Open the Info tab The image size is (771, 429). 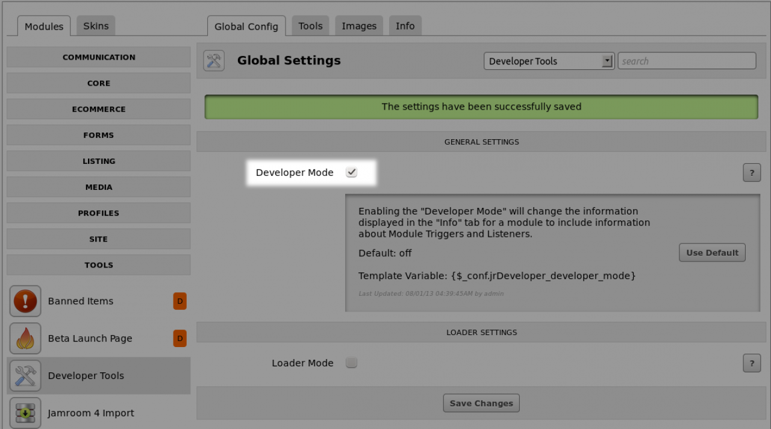405,26
